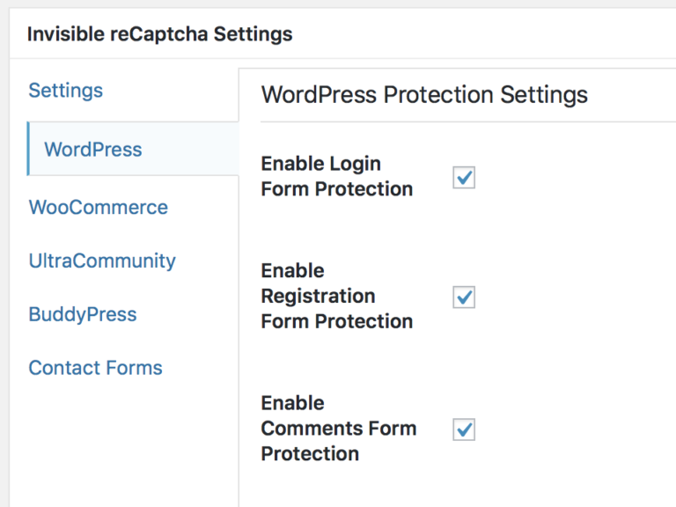Open the Contact Forms tab

(95, 368)
